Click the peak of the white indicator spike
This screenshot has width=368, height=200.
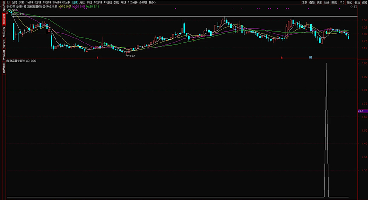(326, 64)
